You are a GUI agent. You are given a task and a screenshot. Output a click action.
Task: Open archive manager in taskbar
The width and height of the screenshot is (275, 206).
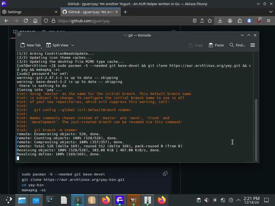148,200
